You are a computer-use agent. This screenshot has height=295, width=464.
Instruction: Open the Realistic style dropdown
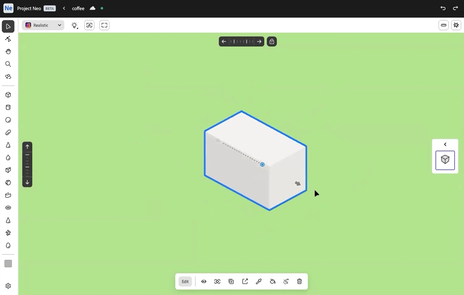43,25
